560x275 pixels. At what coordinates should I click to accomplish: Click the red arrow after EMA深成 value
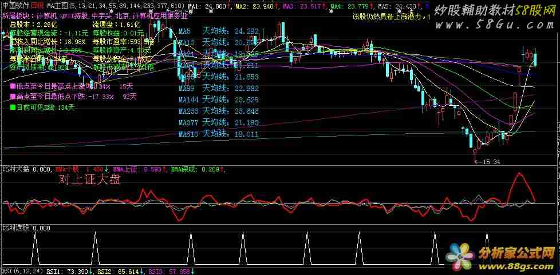tap(222, 169)
